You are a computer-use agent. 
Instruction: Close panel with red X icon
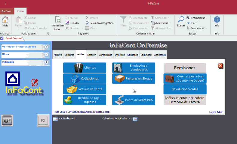click(220, 66)
